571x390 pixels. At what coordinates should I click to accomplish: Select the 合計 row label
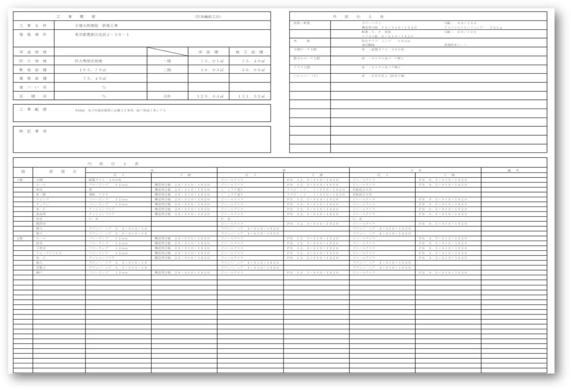(168, 95)
